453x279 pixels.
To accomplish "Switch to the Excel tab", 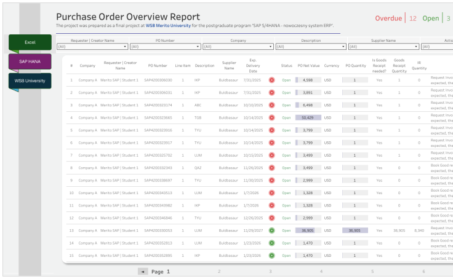I will coord(30,42).
